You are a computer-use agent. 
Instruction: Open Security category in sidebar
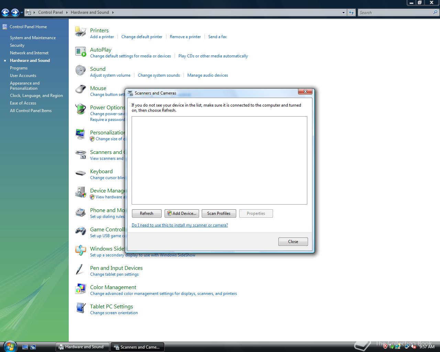pos(17,45)
